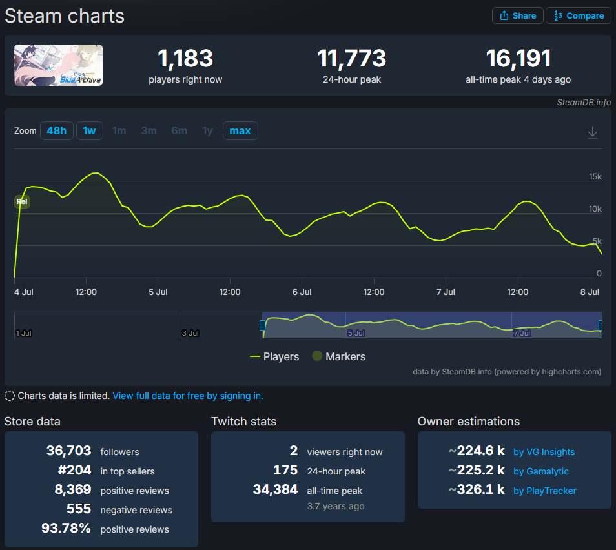Select the 1y zoom option
Image resolution: width=616 pixels, height=550 pixels.
coord(207,131)
